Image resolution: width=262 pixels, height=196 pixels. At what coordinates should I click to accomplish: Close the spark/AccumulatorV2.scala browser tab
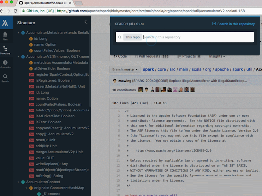coord(70,3)
